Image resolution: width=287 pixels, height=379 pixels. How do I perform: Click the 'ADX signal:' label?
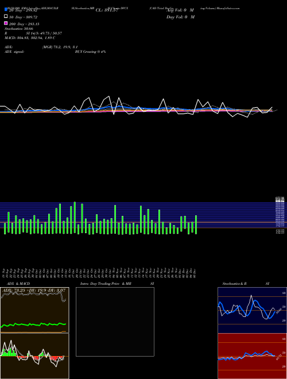click(14, 52)
